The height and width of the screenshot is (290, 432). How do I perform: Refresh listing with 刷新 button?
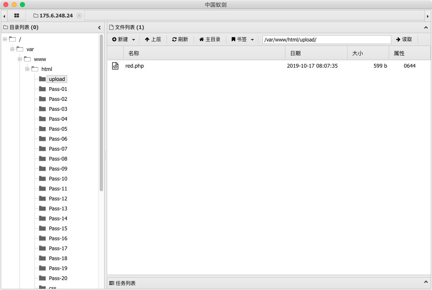(x=180, y=39)
